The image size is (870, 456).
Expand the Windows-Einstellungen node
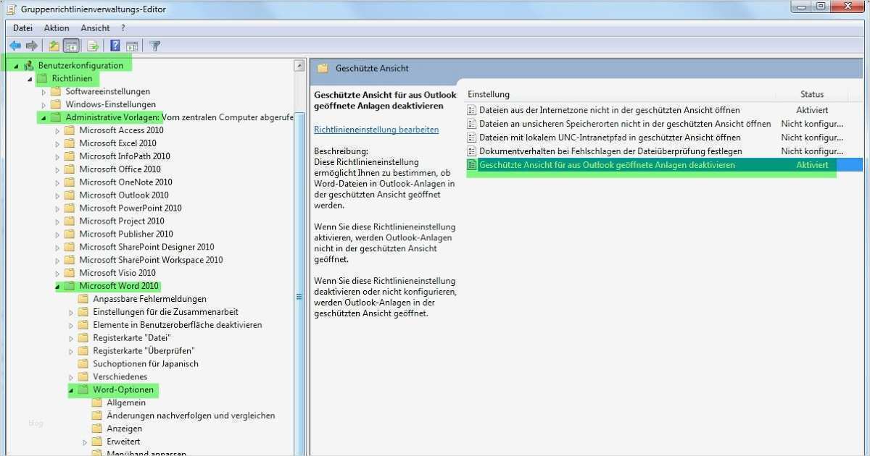pyautogui.click(x=43, y=105)
